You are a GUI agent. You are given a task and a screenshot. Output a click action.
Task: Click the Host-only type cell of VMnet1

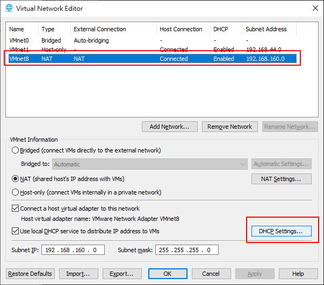tap(54, 50)
